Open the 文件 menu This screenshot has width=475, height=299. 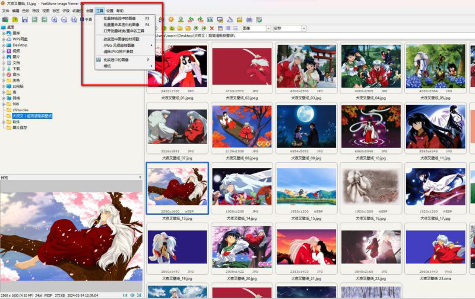5,11
